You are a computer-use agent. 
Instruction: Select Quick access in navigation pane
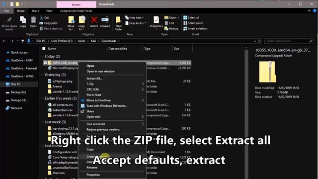click(19, 52)
